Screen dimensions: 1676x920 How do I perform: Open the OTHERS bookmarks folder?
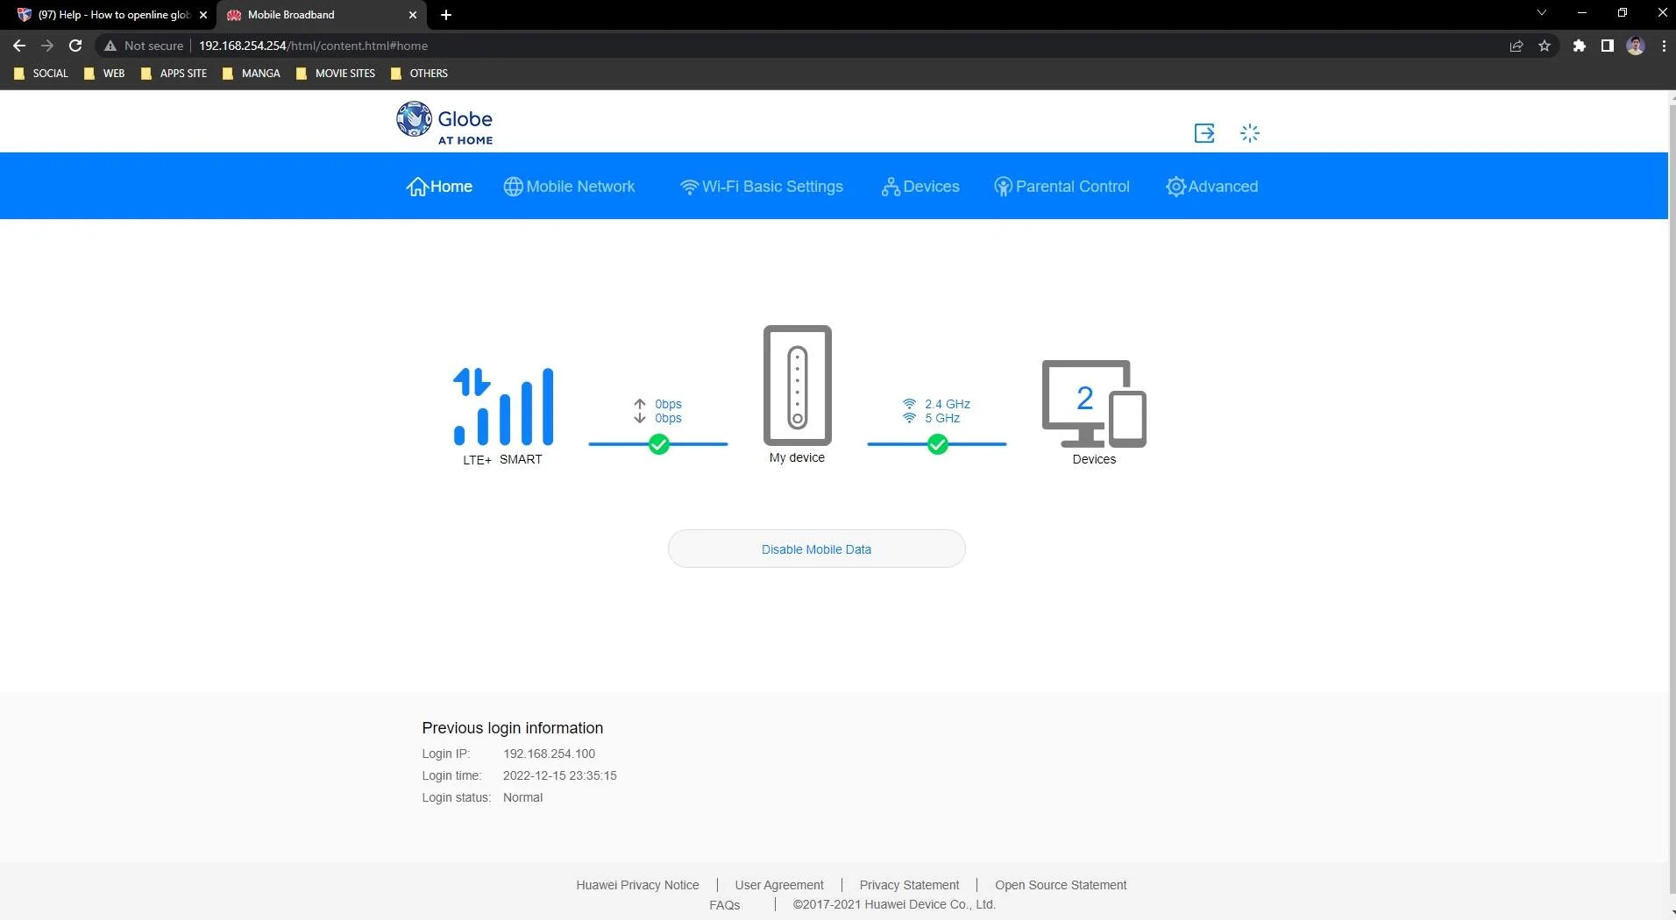419,74
